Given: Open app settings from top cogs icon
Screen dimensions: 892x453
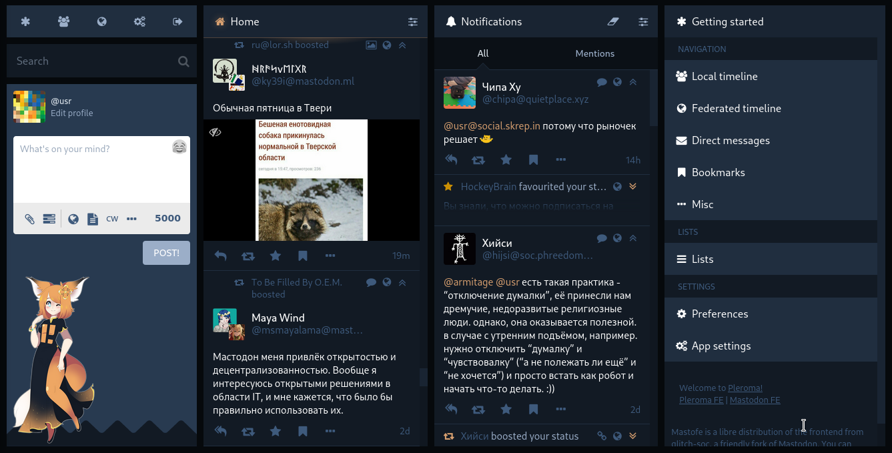Looking at the screenshot, I should point(139,21).
